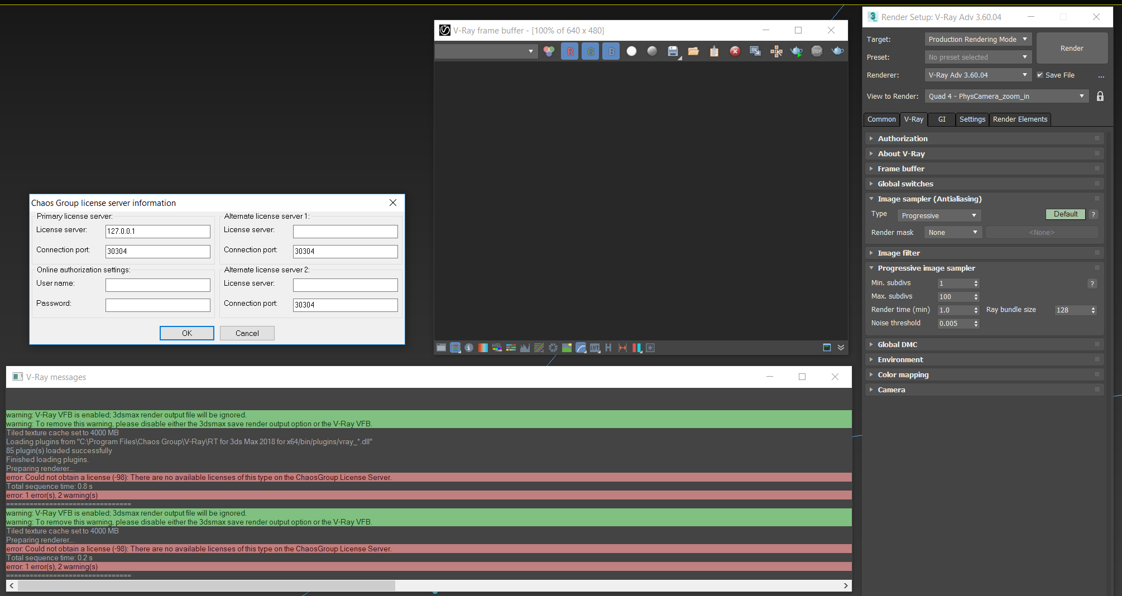The image size is (1122, 596).
Task: Open the frame buffer channel dropdown
Action: (x=485, y=51)
